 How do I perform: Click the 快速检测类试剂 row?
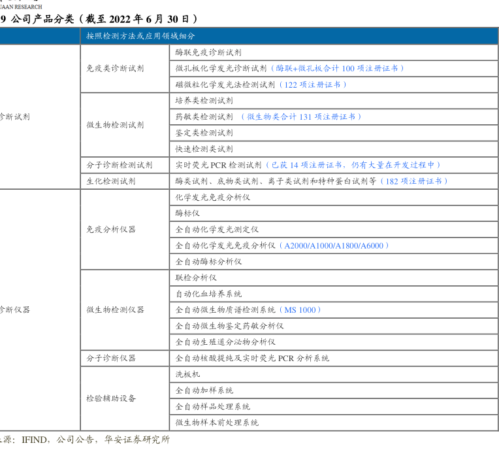(x=334, y=149)
